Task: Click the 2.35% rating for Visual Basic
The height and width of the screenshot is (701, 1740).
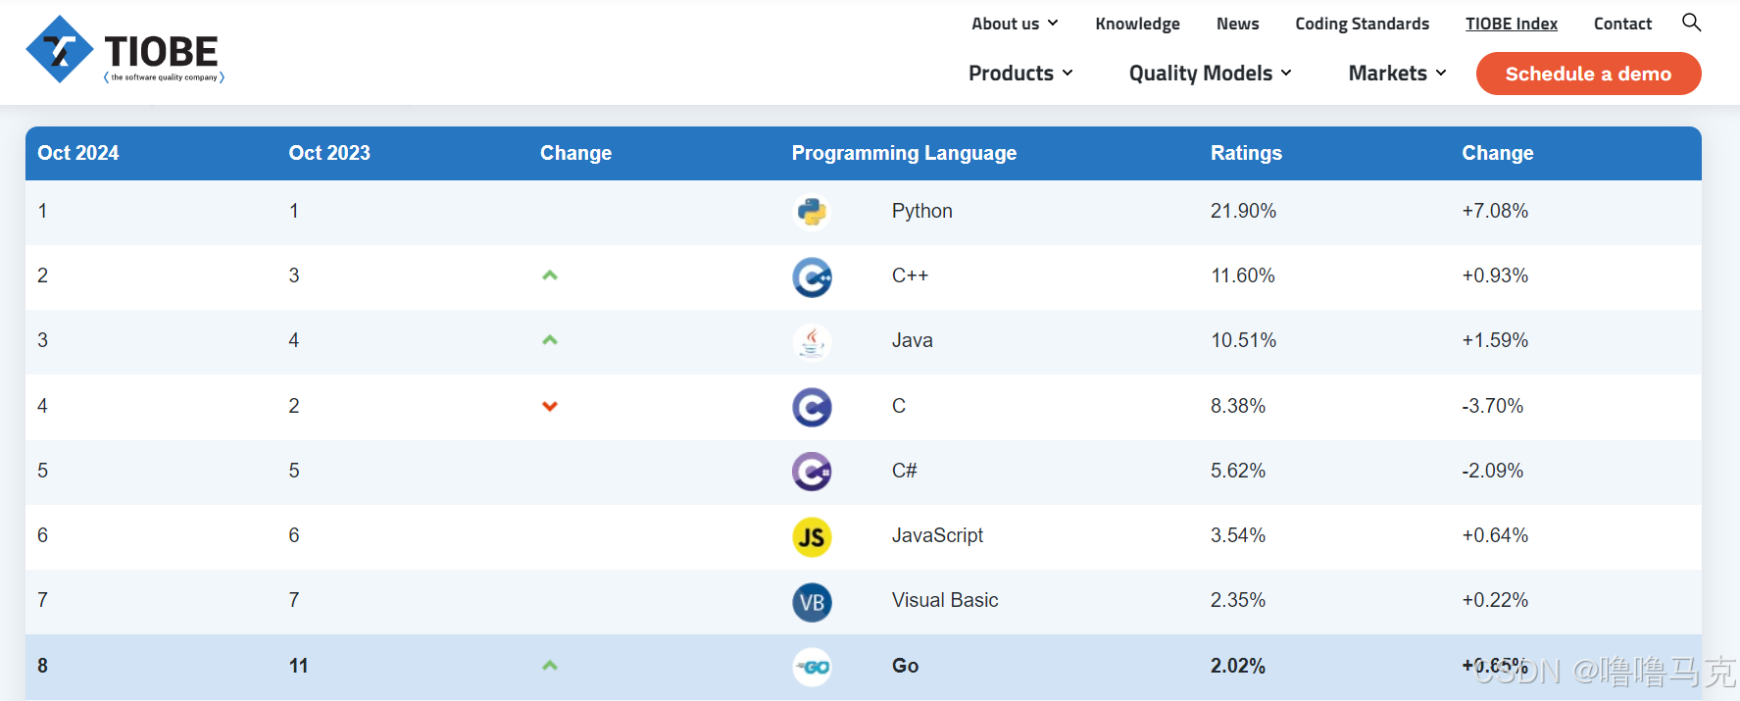Action: click(x=1237, y=600)
